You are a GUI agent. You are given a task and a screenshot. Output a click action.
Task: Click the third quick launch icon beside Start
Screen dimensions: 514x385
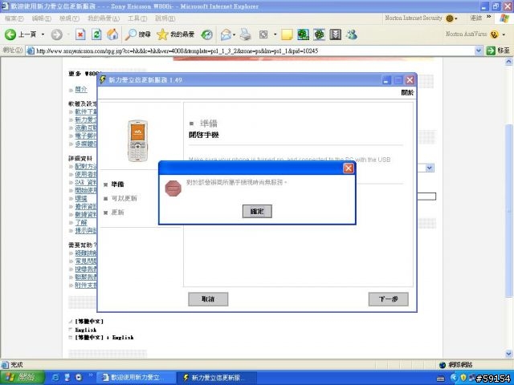coord(79,378)
